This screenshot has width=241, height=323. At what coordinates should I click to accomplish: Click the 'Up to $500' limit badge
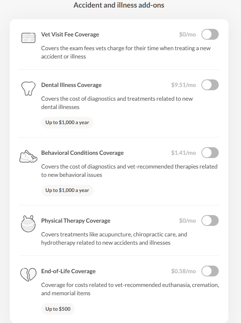tap(58, 309)
